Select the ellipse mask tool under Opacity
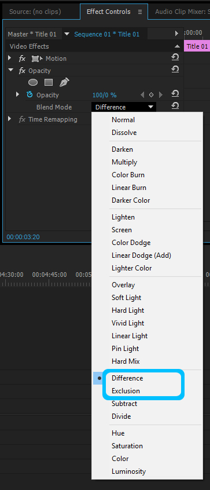This screenshot has width=210, height=490. tap(33, 82)
